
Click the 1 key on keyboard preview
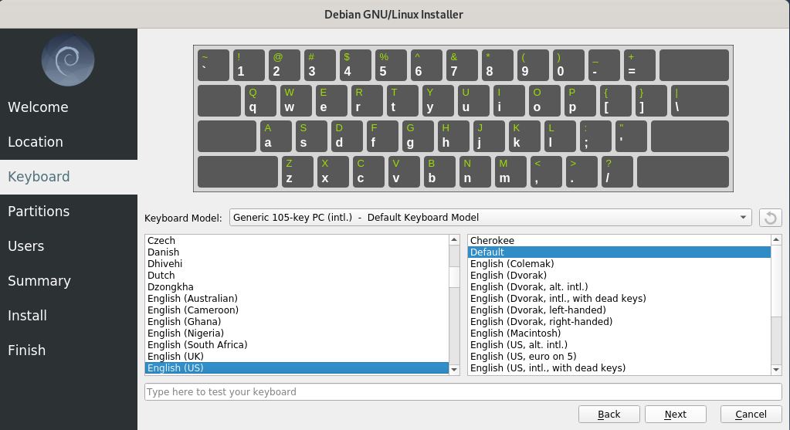click(x=249, y=65)
